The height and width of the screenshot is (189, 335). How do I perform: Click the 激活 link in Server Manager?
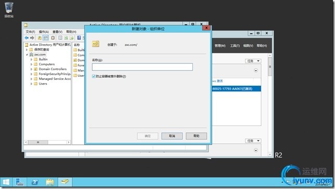tap(220, 81)
